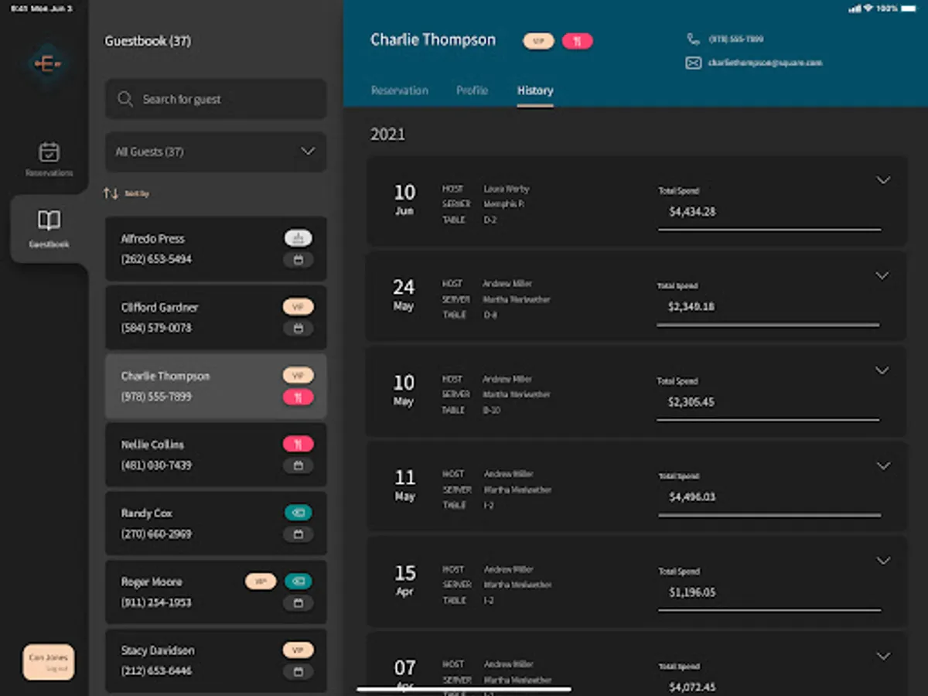Expand the 15 Apr visit entry
Viewport: 928px width, 696px height.
click(x=882, y=561)
